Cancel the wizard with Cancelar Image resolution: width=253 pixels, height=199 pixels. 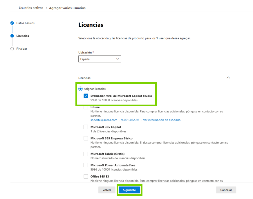coord(226,190)
